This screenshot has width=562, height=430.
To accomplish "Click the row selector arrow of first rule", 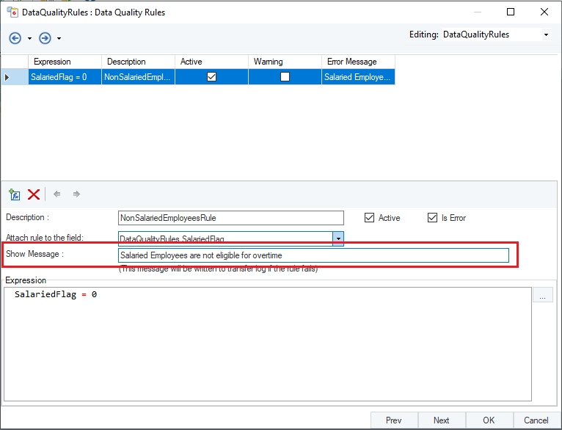I will [7, 77].
